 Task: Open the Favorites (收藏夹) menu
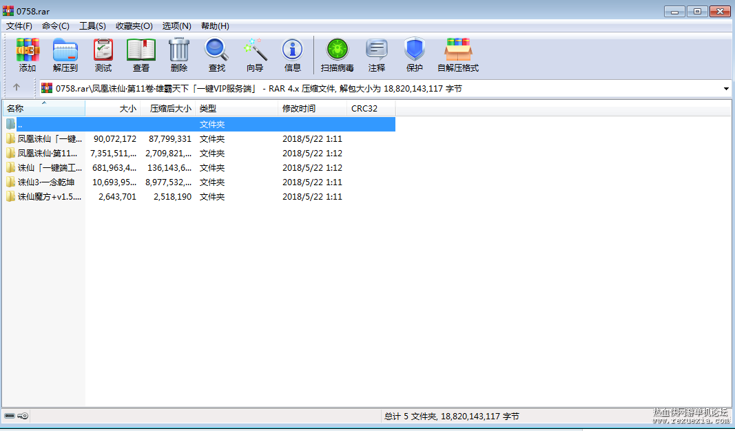134,25
